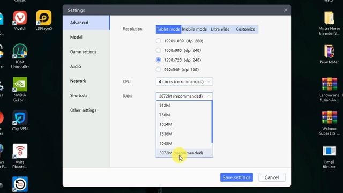
Task: Click the backup clock icon below Avira
Action: click(20, 184)
